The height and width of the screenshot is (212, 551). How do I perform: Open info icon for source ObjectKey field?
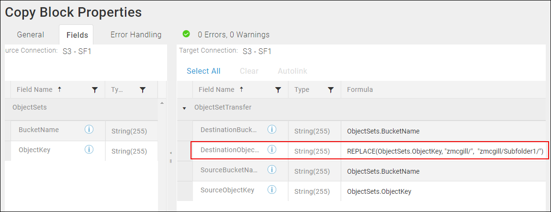click(x=89, y=150)
